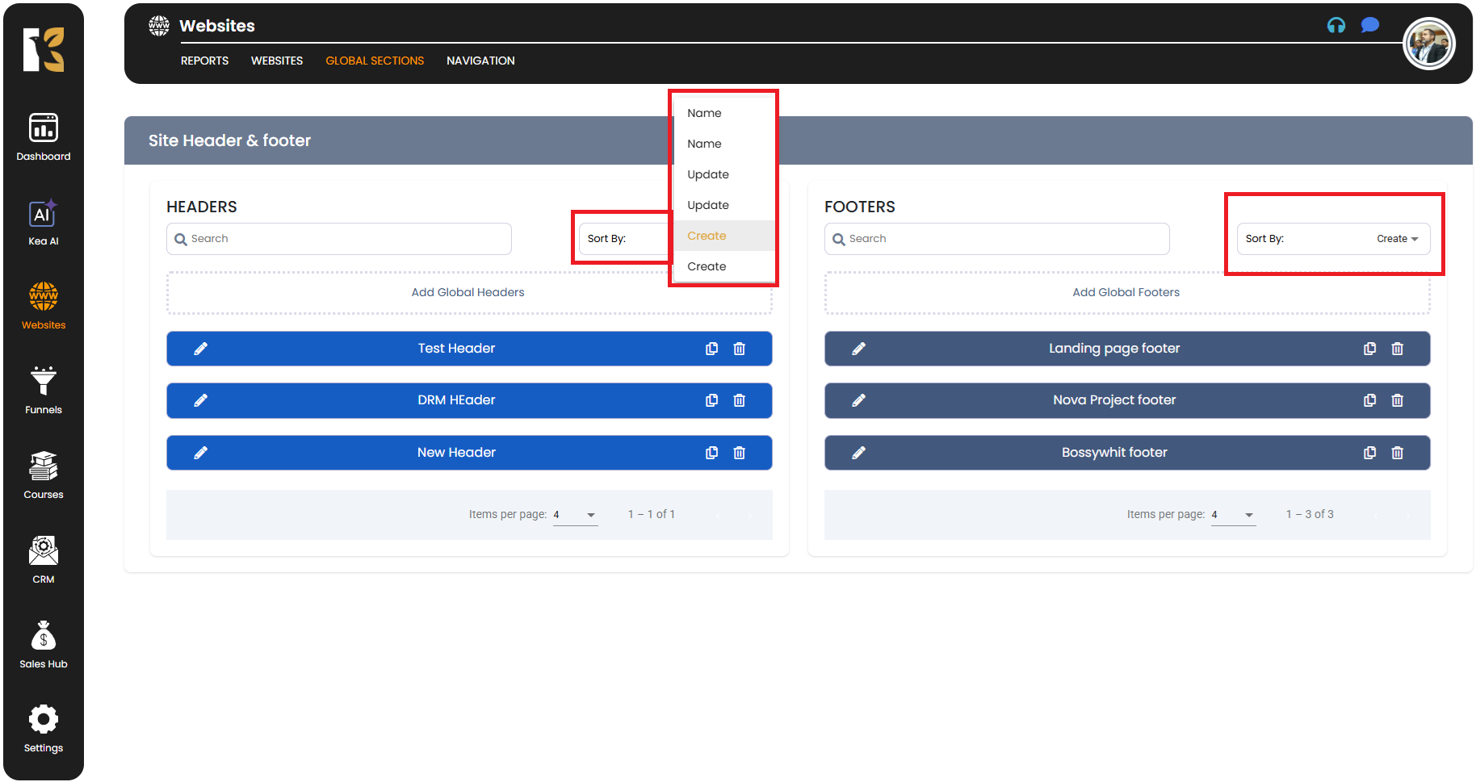
Task: Select first Update option in sort list
Action: pyautogui.click(x=708, y=174)
